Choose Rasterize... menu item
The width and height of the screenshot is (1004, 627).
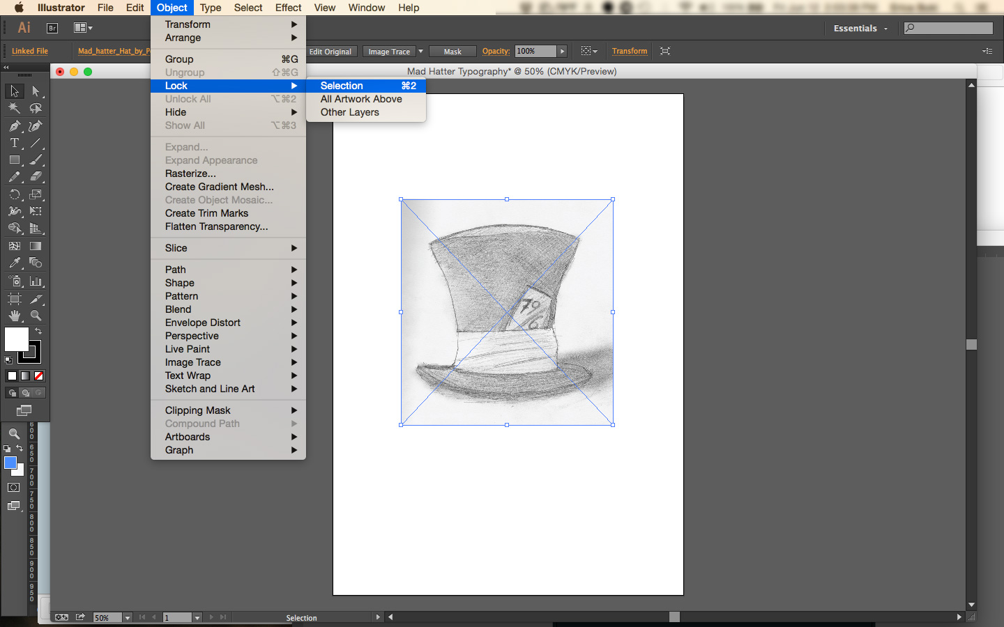228,173
